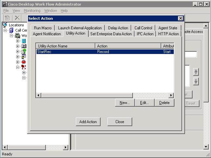Select the green question mark document tree icon
This screenshot has width=211, height=158.
[24, 51]
